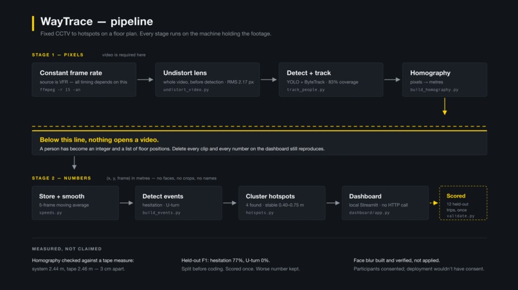518x290 pixels.
Task: Select the 'Detect + track' card
Action: 331,80
